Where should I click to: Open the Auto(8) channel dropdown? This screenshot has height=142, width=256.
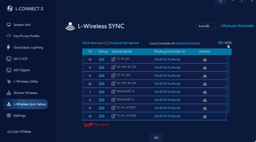point(207,26)
